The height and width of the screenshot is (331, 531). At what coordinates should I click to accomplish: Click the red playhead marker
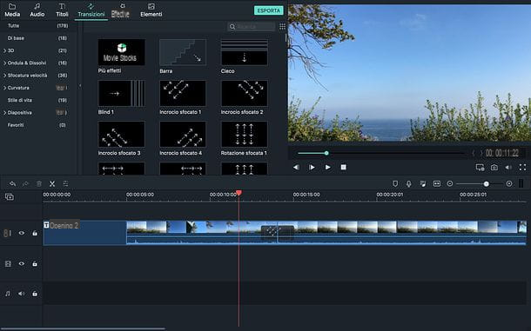(x=239, y=192)
